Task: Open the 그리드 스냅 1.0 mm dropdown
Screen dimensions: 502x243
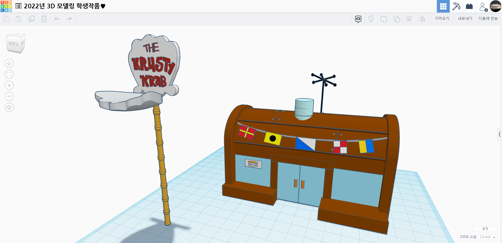Action: 487,237
